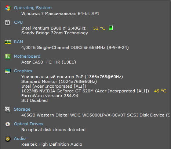The height and width of the screenshot is (149, 171).
Task: Click the 45 °C GPU temperature reading
Action: point(160,91)
